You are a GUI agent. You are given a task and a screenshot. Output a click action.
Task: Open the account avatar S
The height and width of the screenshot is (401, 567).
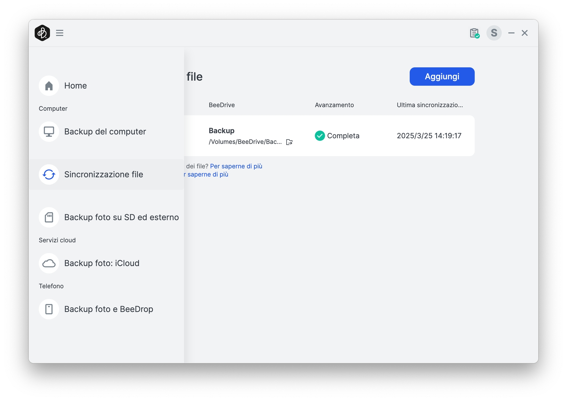(x=494, y=33)
